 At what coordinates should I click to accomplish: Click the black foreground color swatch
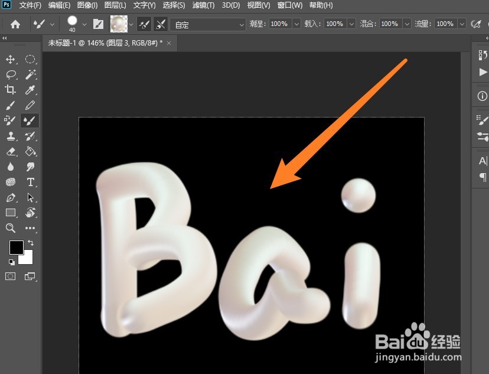[x=15, y=246]
